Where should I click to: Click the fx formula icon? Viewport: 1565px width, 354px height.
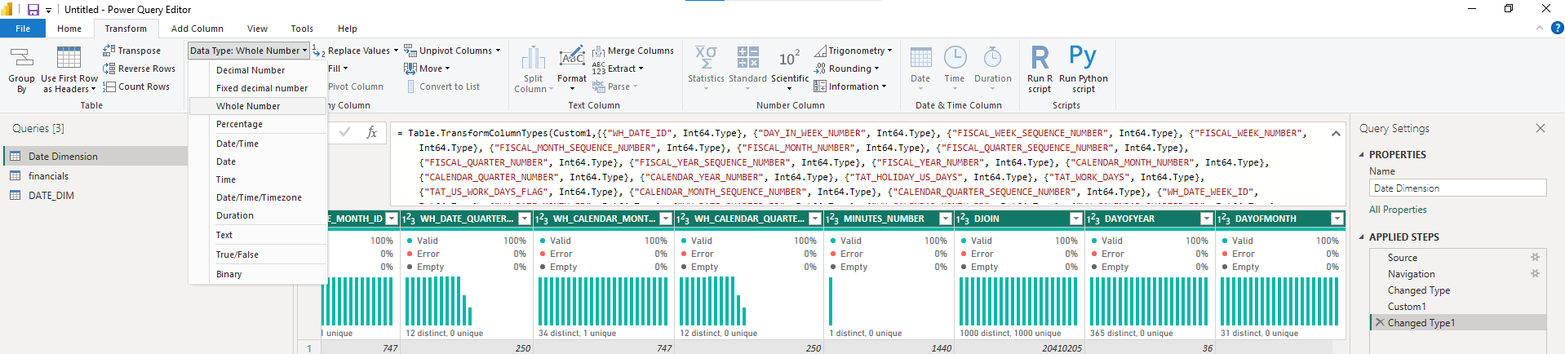point(371,132)
